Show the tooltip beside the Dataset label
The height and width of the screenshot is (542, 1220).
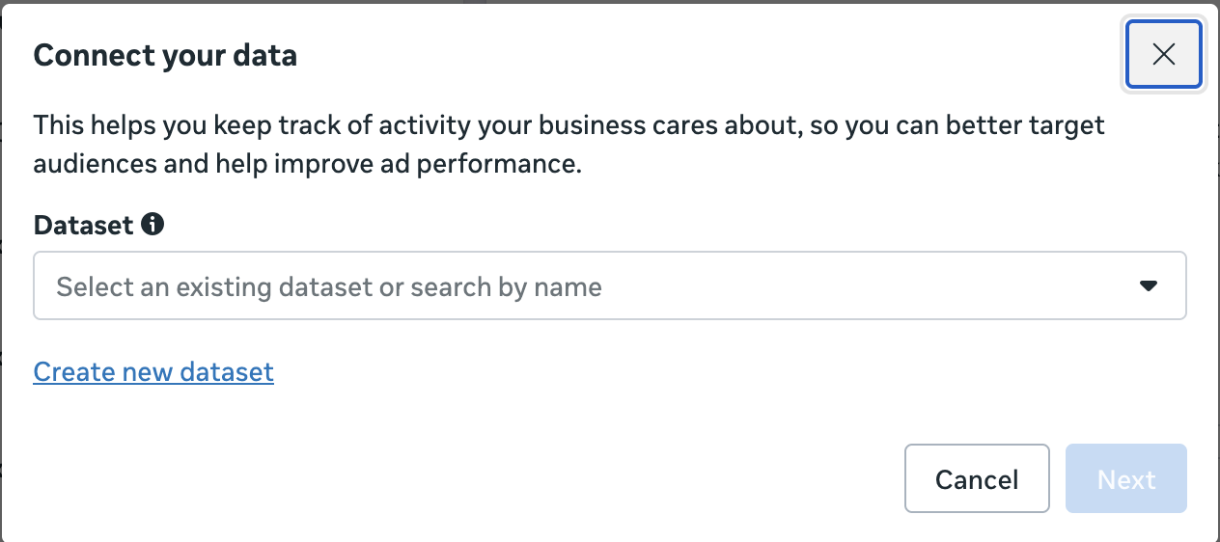click(152, 225)
